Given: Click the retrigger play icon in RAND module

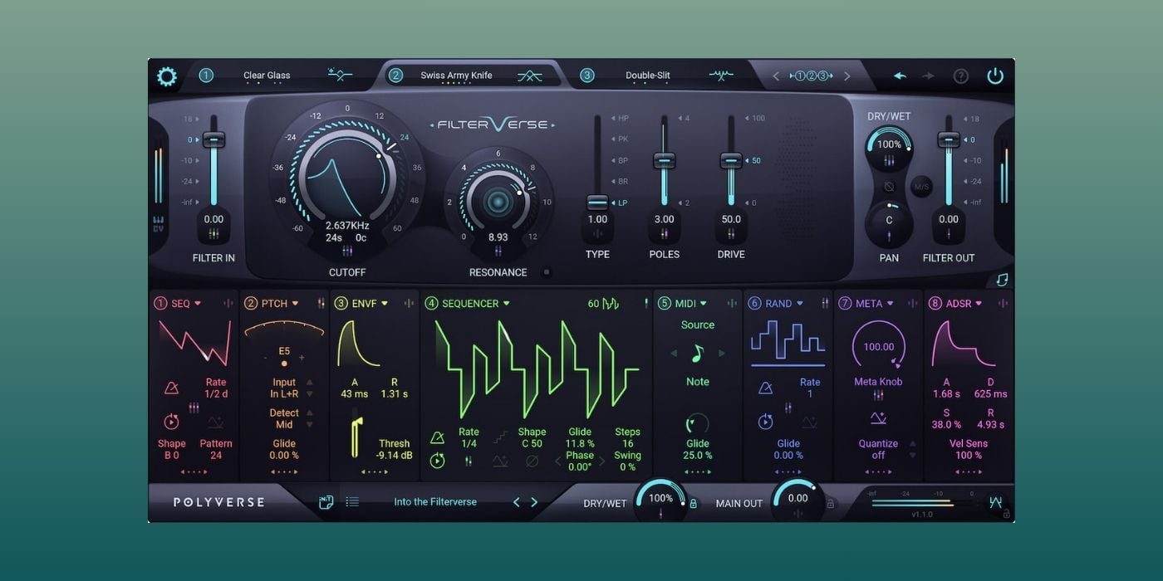Looking at the screenshot, I should point(765,422).
